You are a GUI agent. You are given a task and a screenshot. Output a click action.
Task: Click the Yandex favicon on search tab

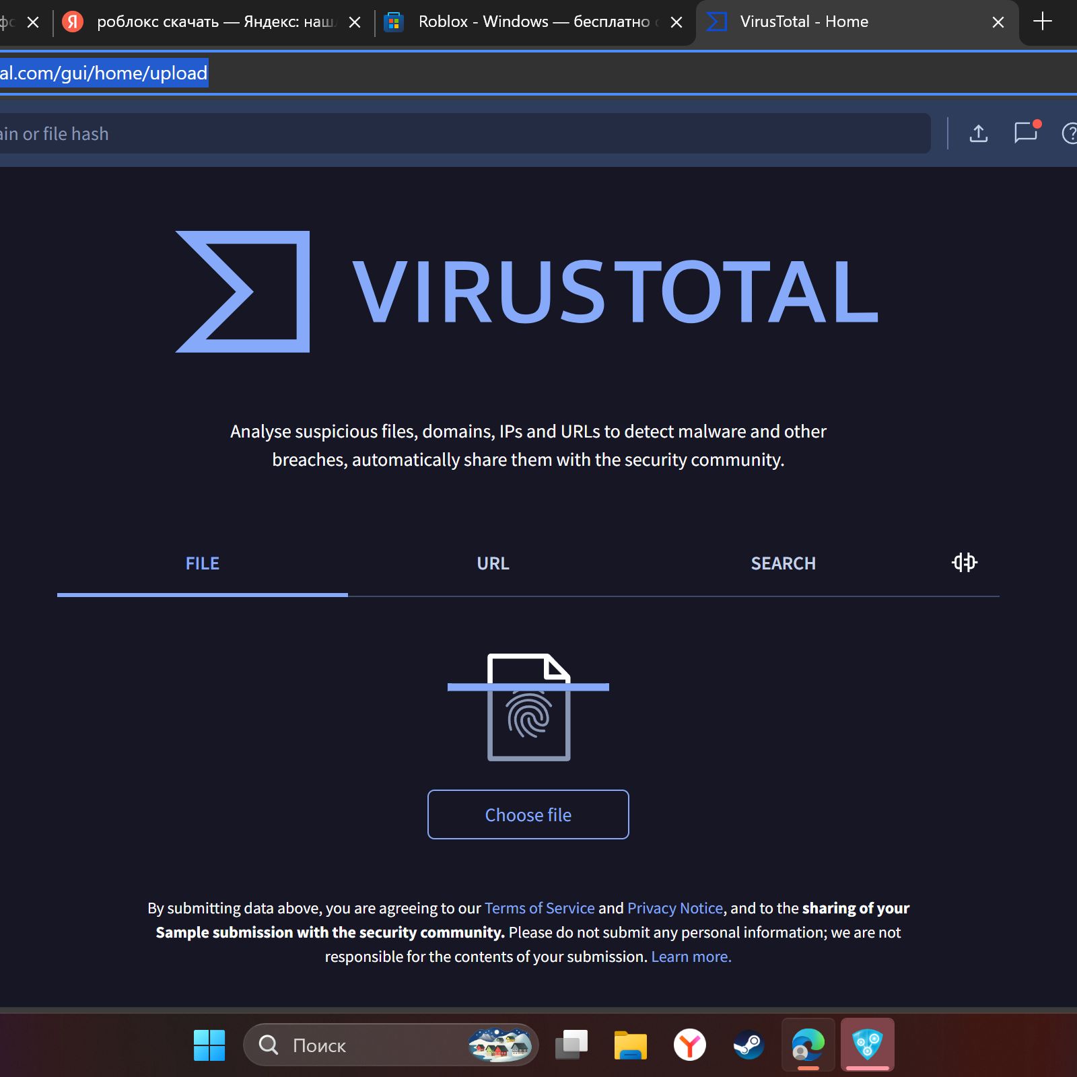coord(73,22)
